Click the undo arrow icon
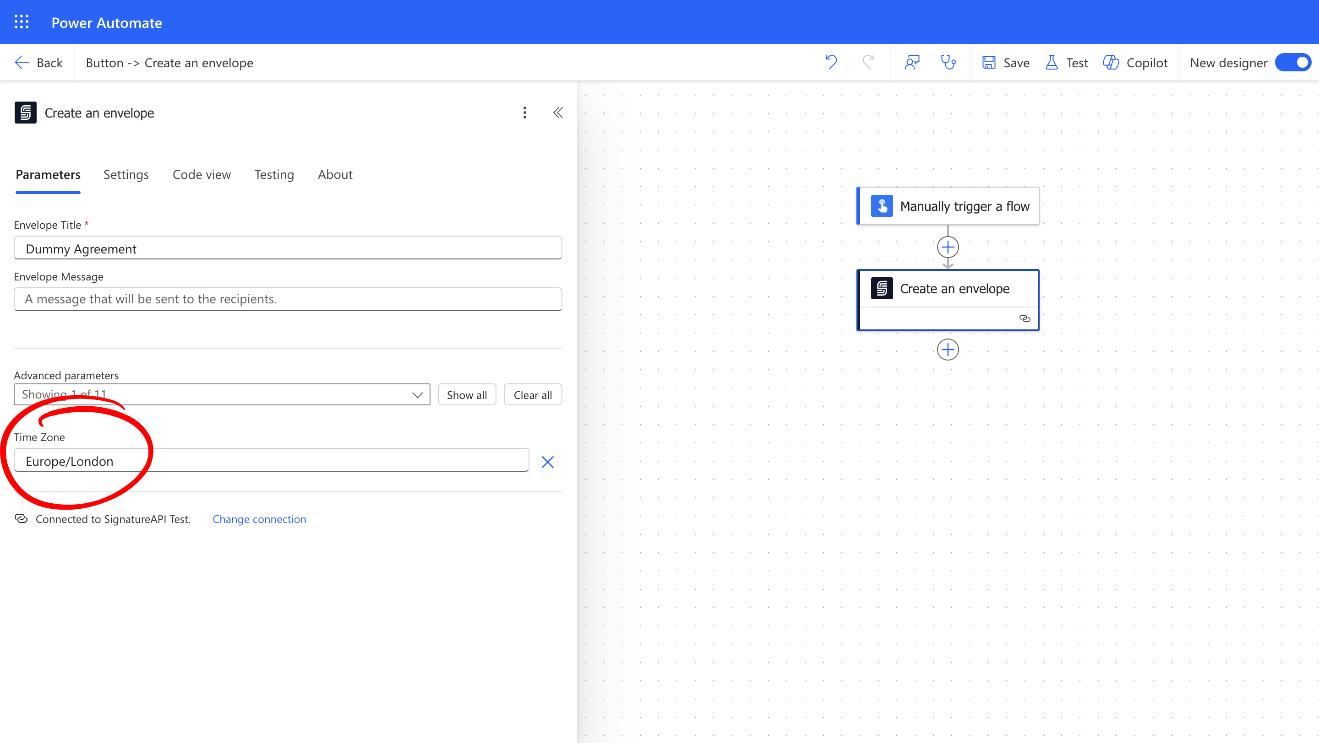 coord(831,62)
